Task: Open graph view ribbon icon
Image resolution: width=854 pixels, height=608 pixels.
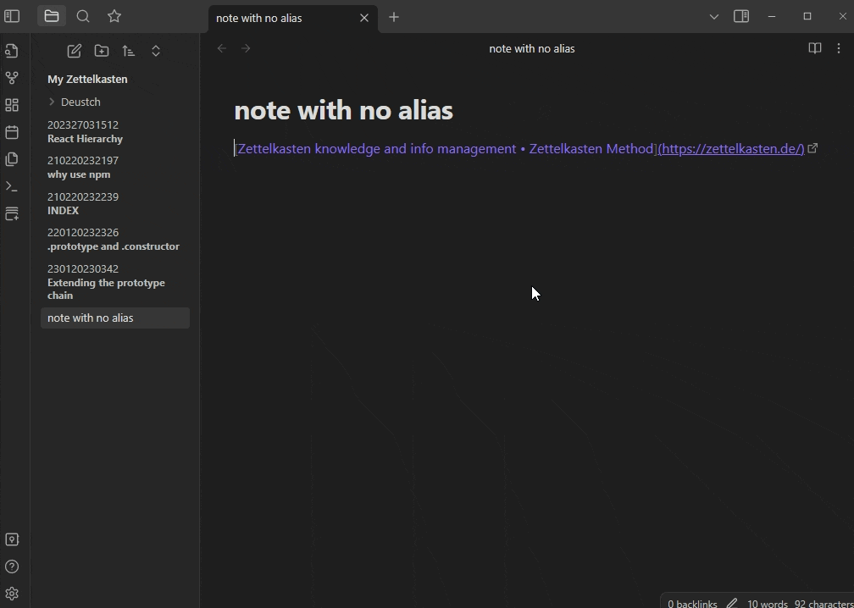Action: pyautogui.click(x=12, y=78)
